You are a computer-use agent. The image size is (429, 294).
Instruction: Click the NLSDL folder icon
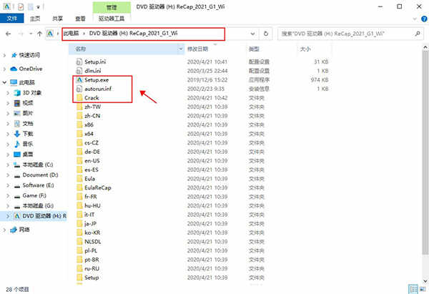79,242
